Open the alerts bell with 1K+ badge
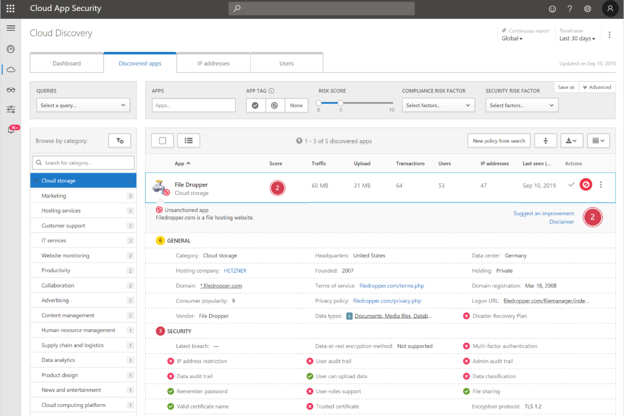Image resolution: width=624 pixels, height=416 pixels. [x=12, y=129]
